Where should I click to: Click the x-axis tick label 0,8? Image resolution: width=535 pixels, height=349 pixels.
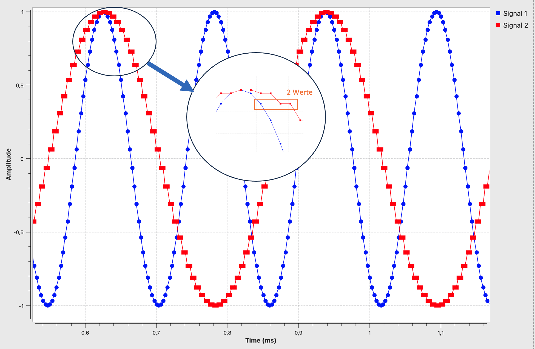point(227,333)
